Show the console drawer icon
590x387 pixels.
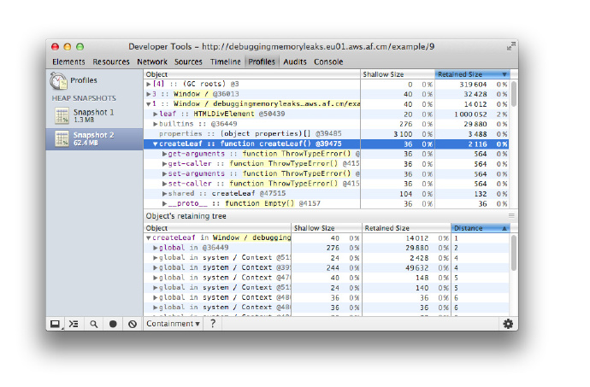(x=74, y=324)
